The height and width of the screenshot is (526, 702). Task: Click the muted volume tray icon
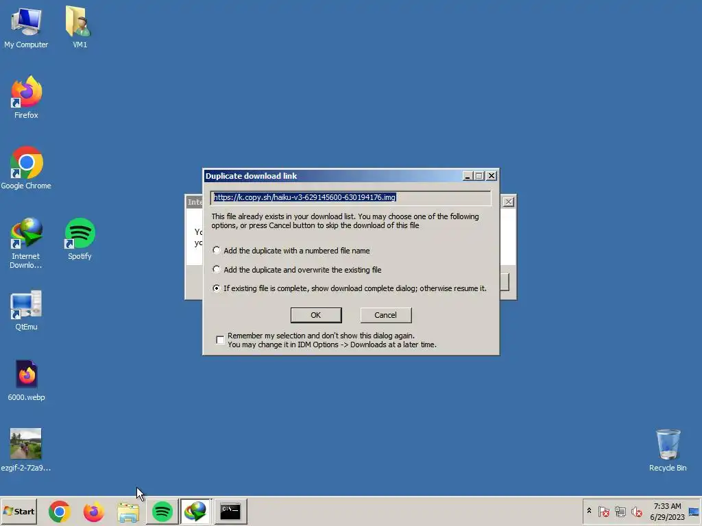point(636,511)
